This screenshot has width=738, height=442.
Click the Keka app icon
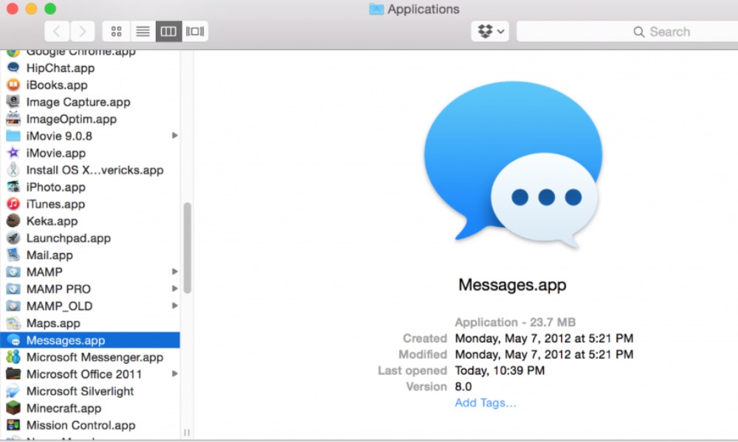(x=13, y=221)
